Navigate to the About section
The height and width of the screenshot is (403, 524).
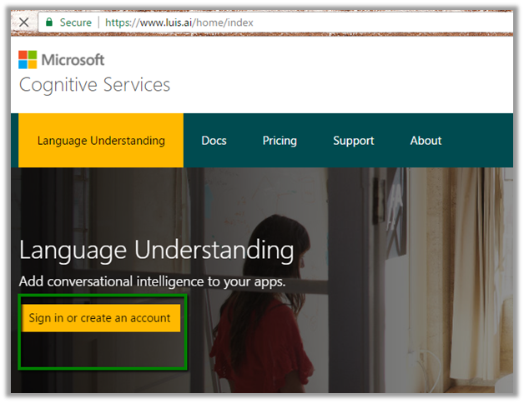click(426, 141)
